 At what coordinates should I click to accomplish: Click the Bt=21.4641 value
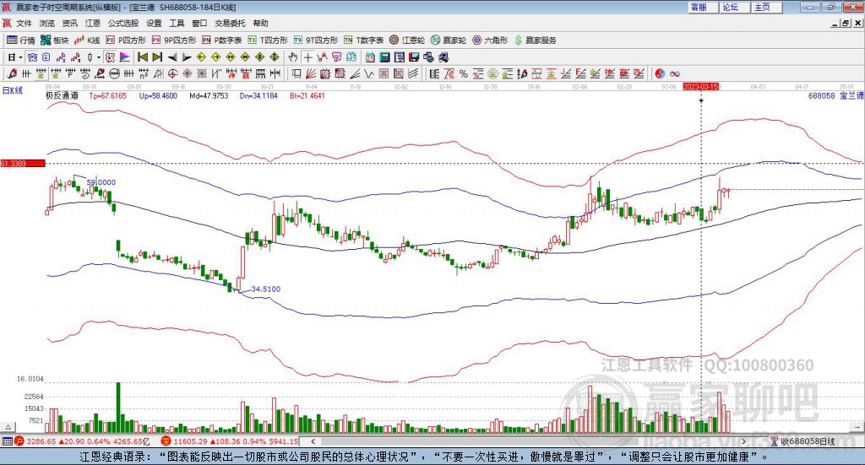307,95
